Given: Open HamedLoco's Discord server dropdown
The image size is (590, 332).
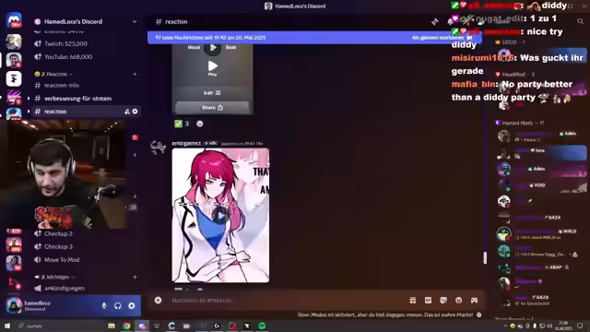Looking at the screenshot, I should click(135, 21).
